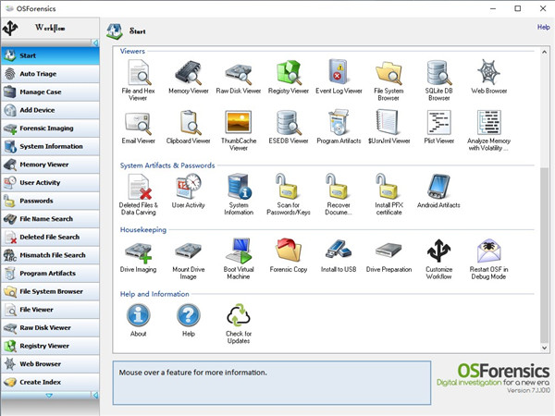
Task: Click the main panel vertical scrollbar thumb
Action: 544,255
